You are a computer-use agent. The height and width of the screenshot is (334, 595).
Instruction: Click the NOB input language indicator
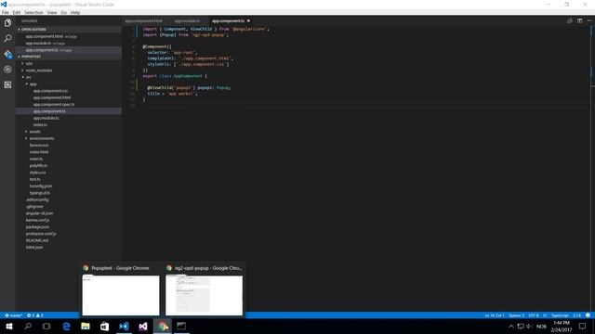tap(541, 326)
